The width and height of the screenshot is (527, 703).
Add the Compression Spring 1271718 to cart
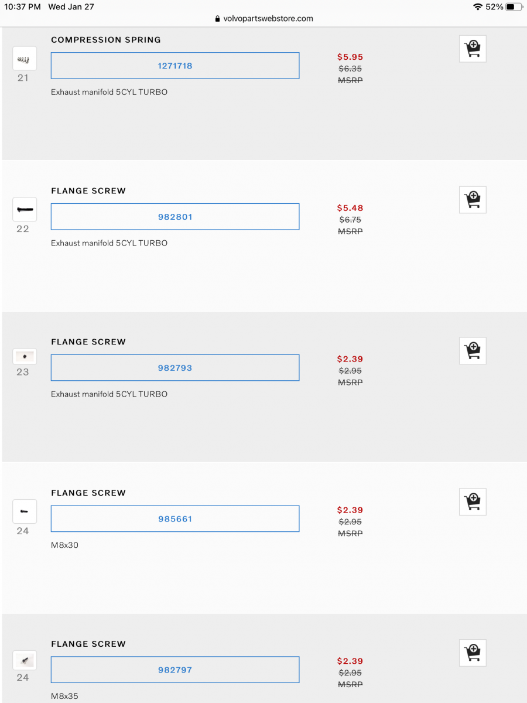pos(473,49)
